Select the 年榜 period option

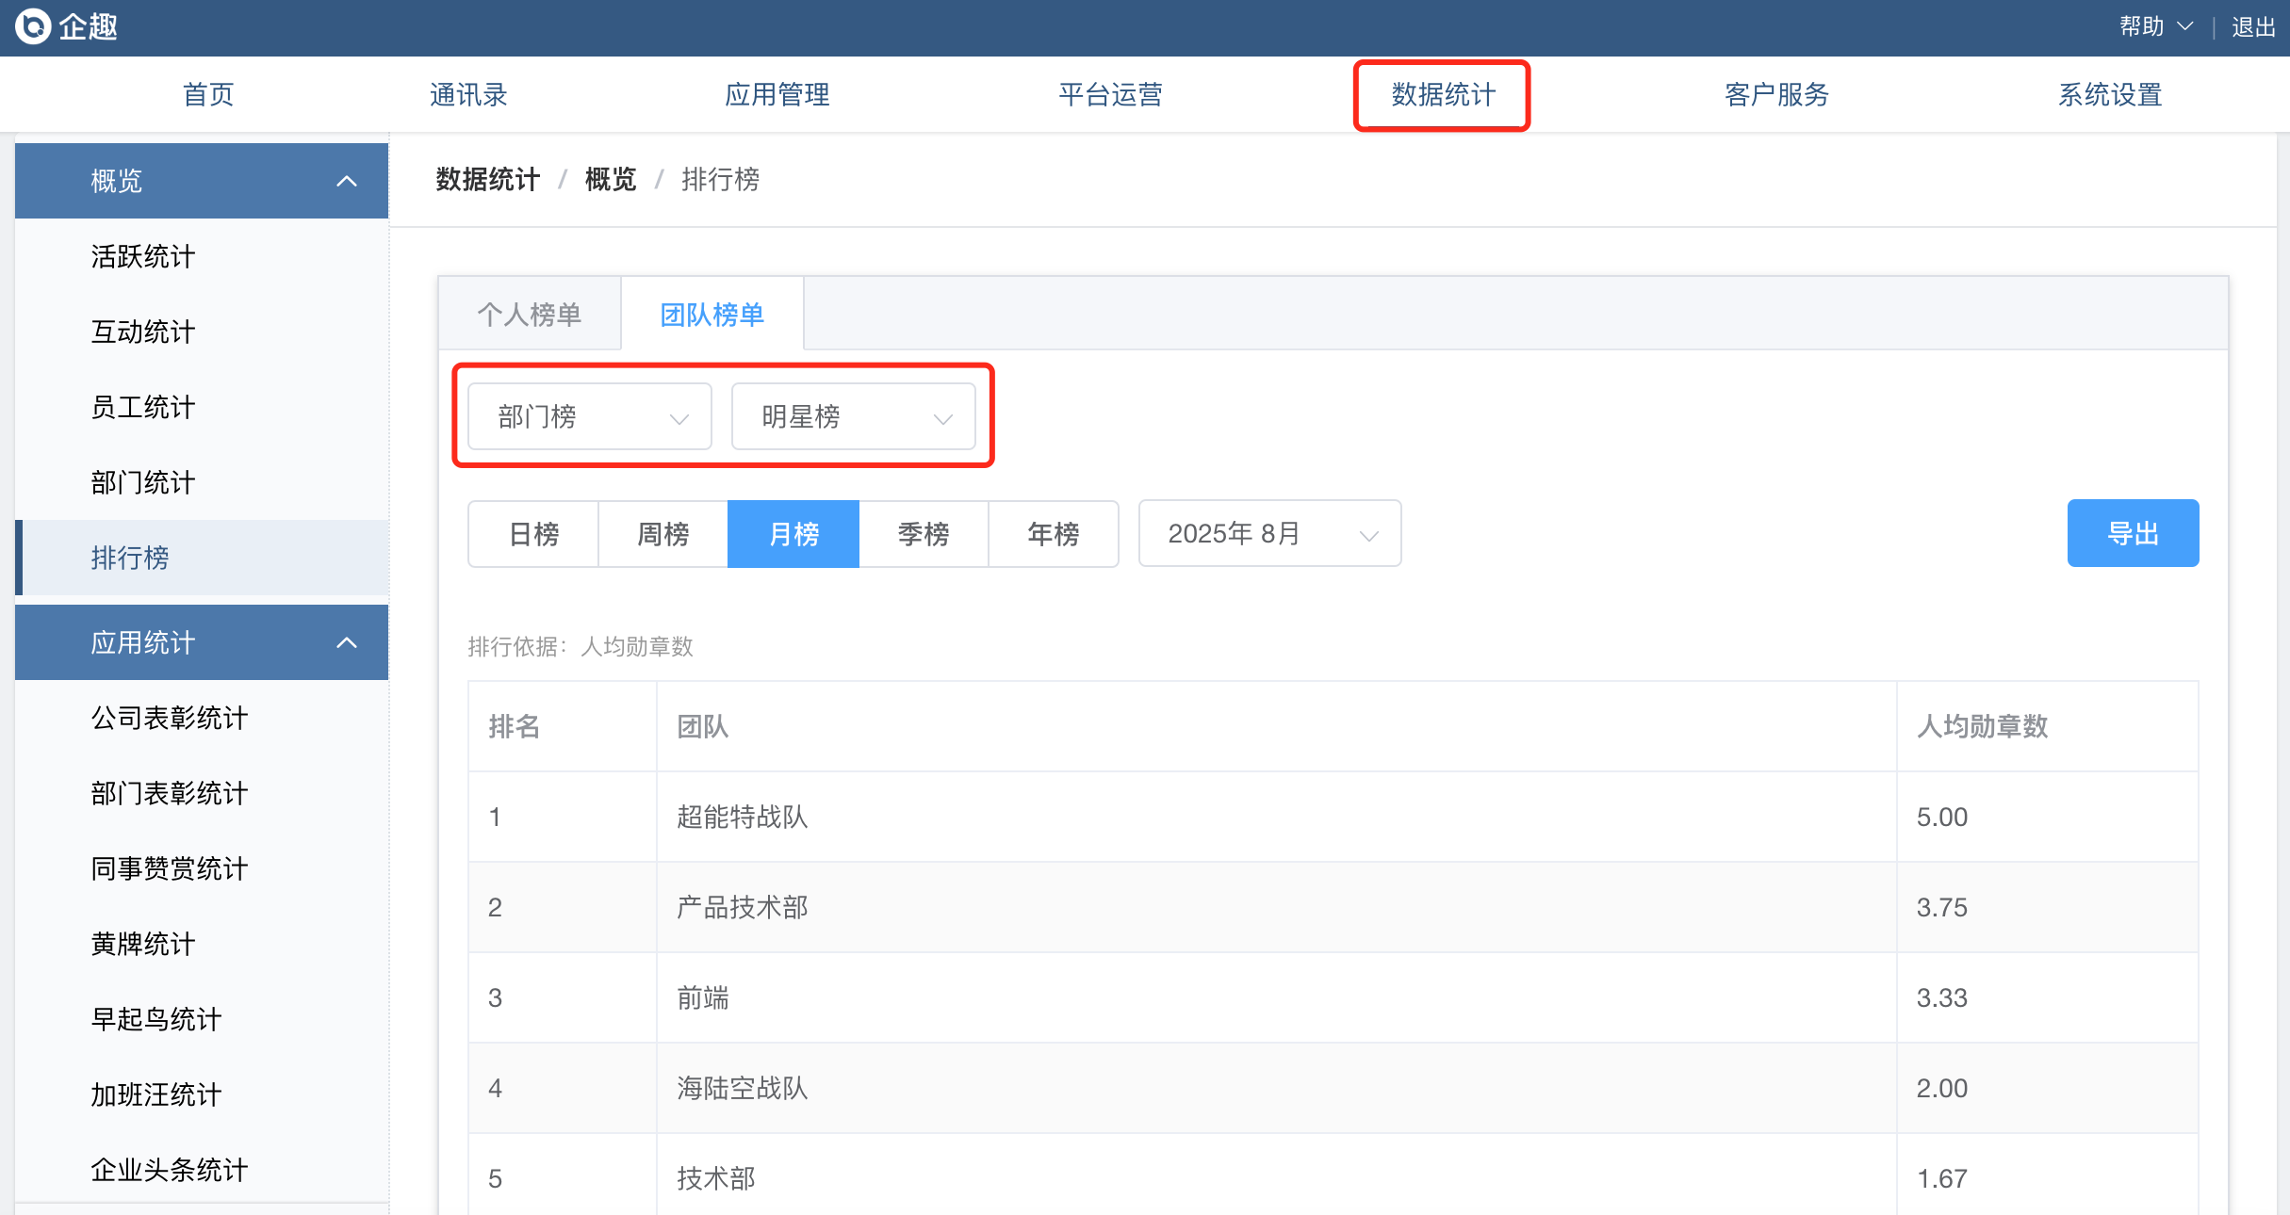tap(1054, 534)
